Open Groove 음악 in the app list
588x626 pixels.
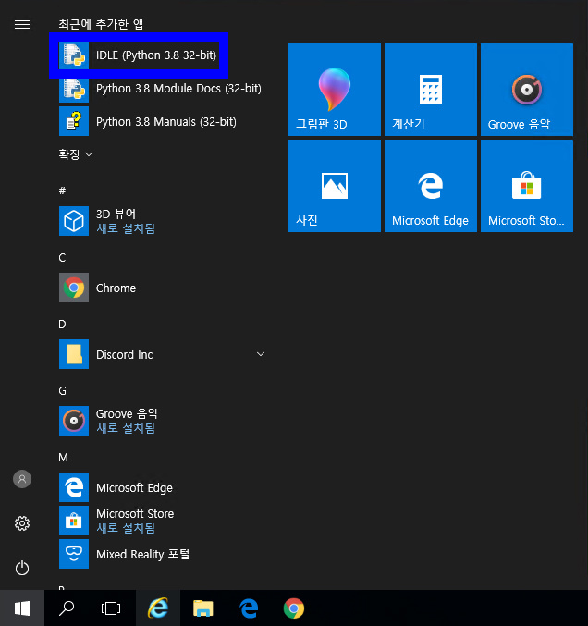click(x=161, y=421)
